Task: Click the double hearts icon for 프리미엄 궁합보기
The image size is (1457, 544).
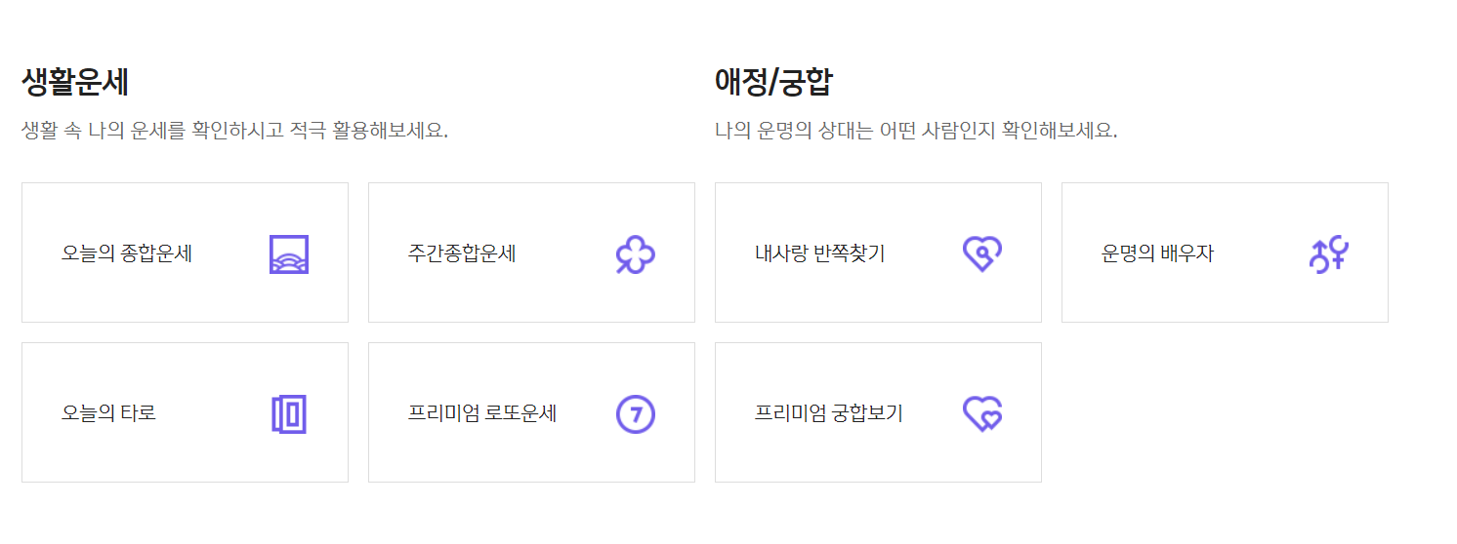Action: (982, 414)
